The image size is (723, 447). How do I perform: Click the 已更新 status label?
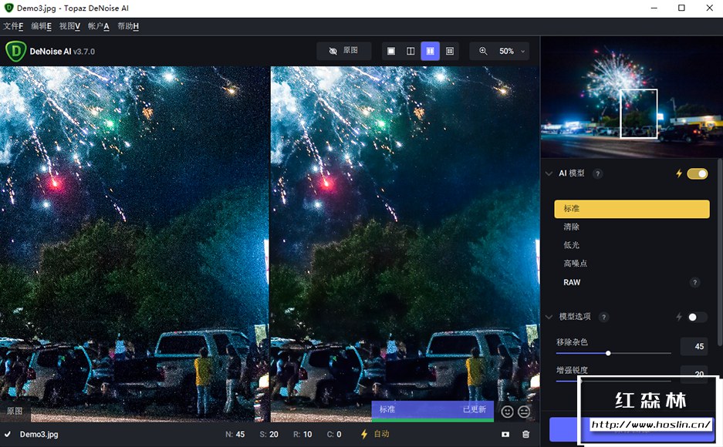coord(475,409)
